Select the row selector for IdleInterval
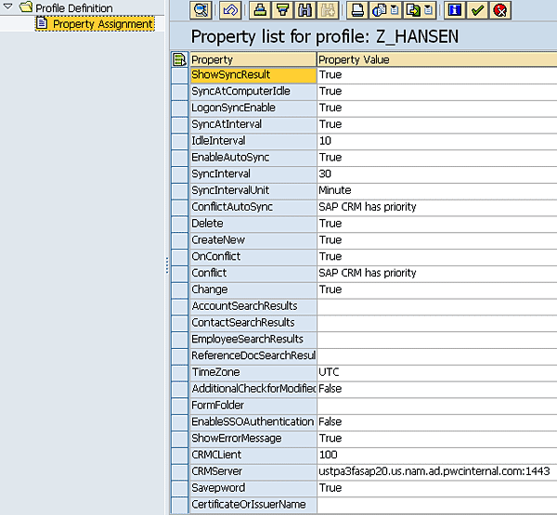Viewport: 557px width, 515px height. tap(179, 141)
